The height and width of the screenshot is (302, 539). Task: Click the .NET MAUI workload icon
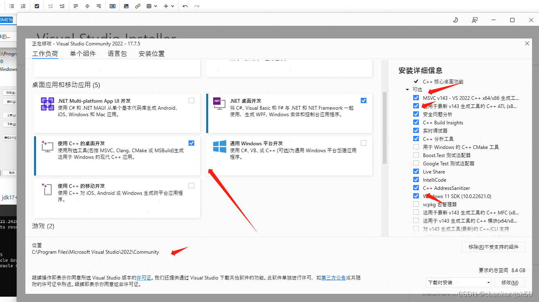pos(48,104)
